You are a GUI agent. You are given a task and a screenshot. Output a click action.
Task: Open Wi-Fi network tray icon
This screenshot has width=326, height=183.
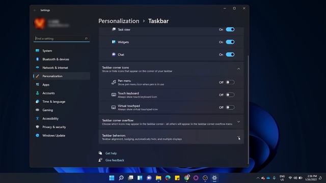290,178
